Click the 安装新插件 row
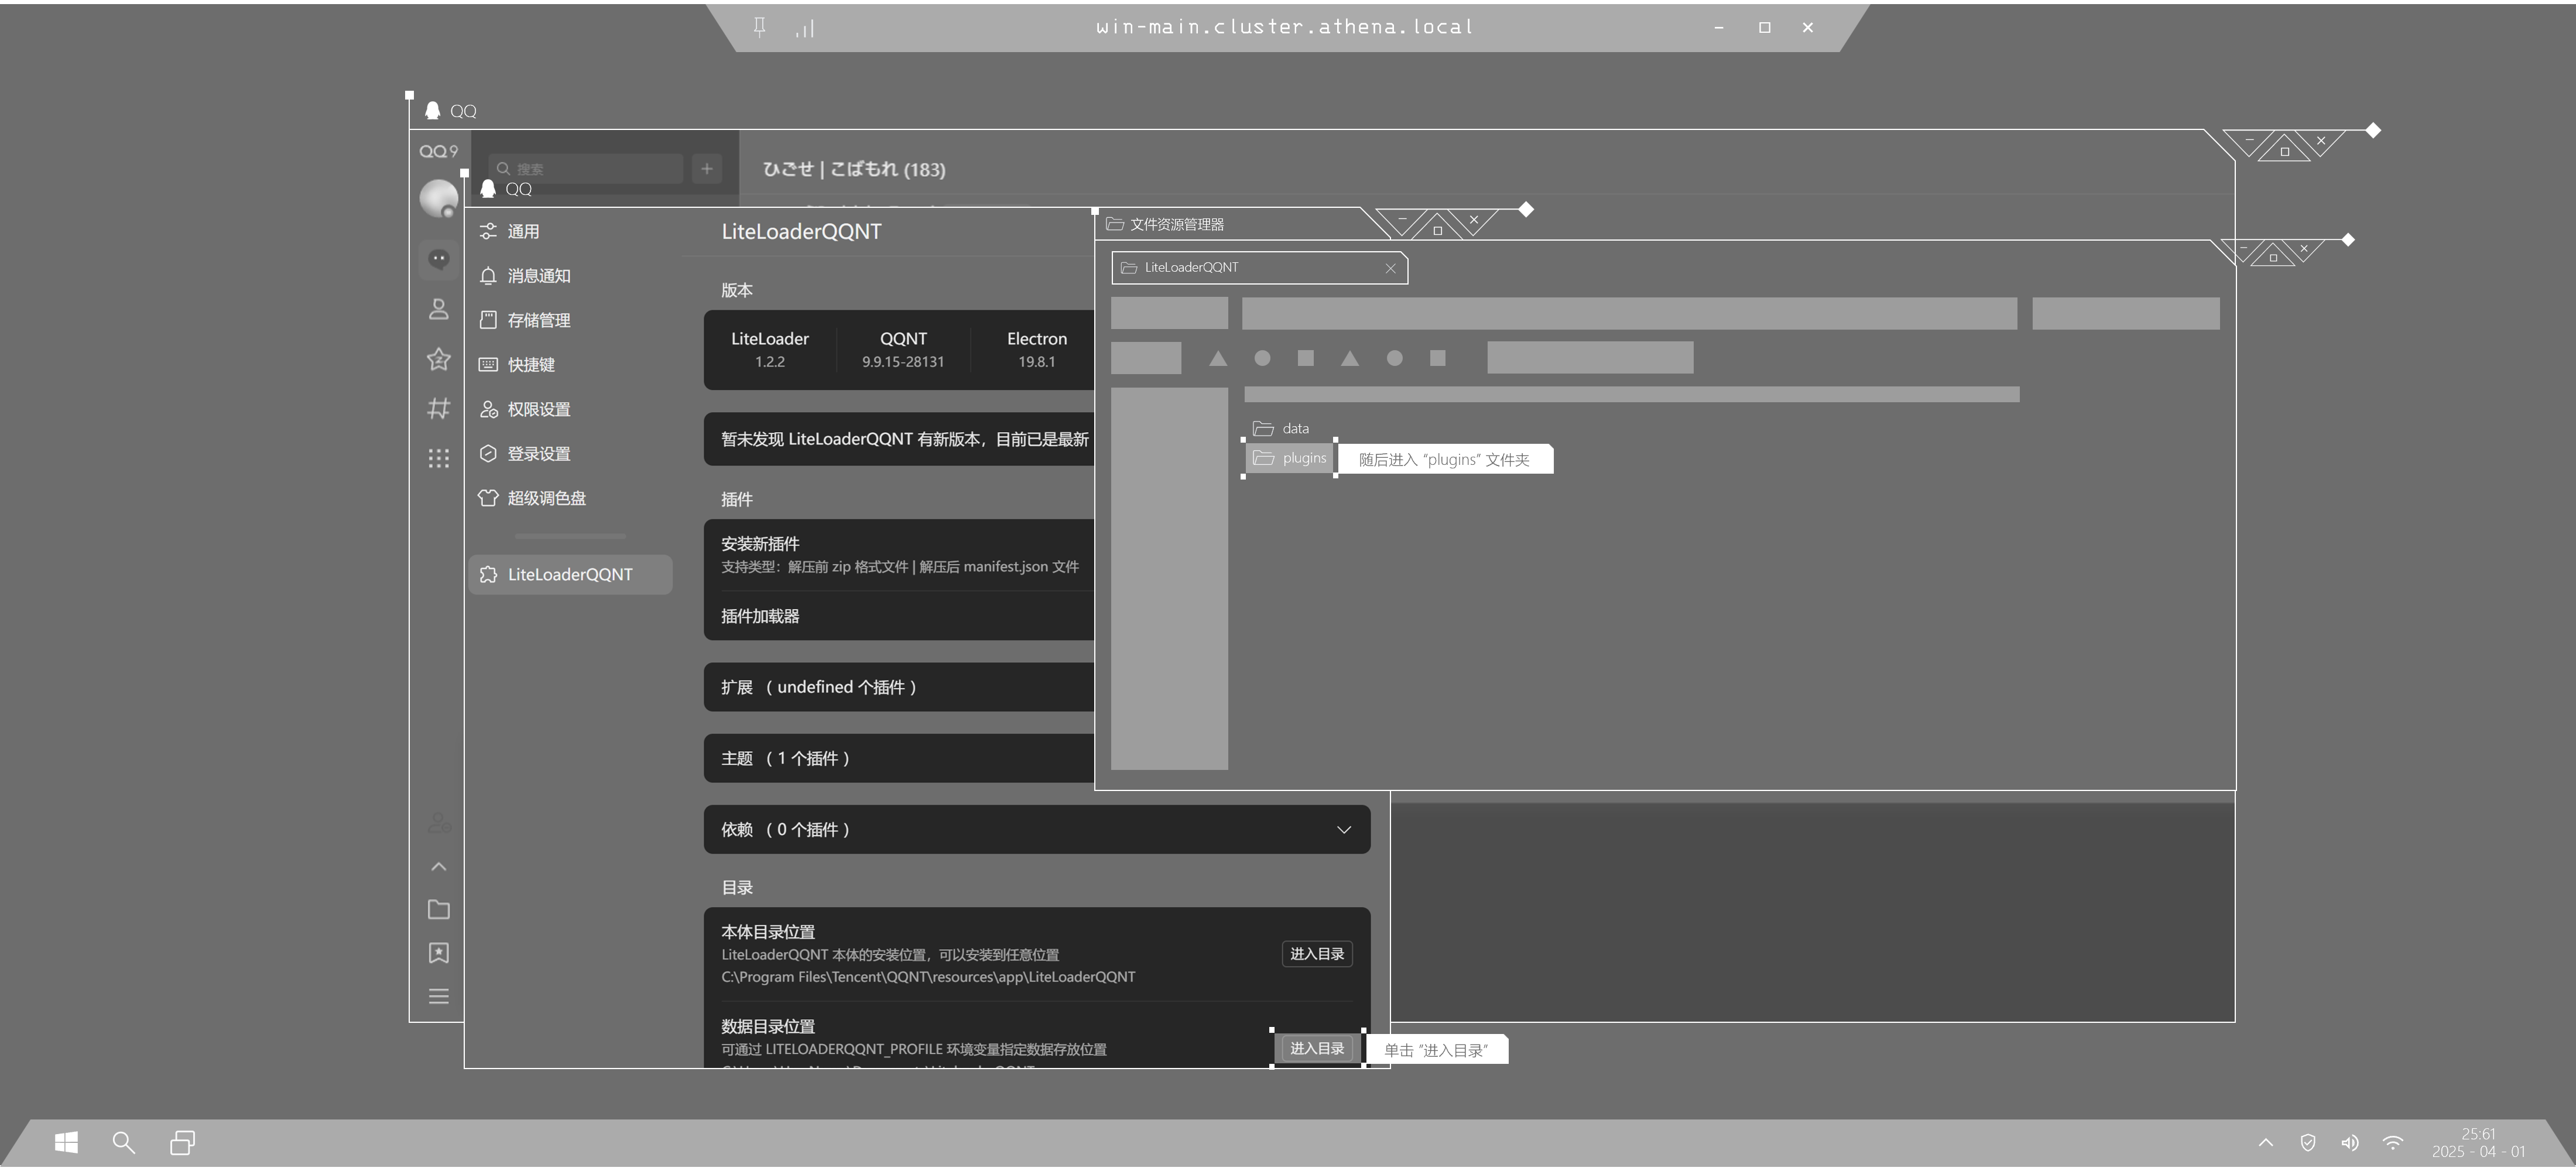 899,555
